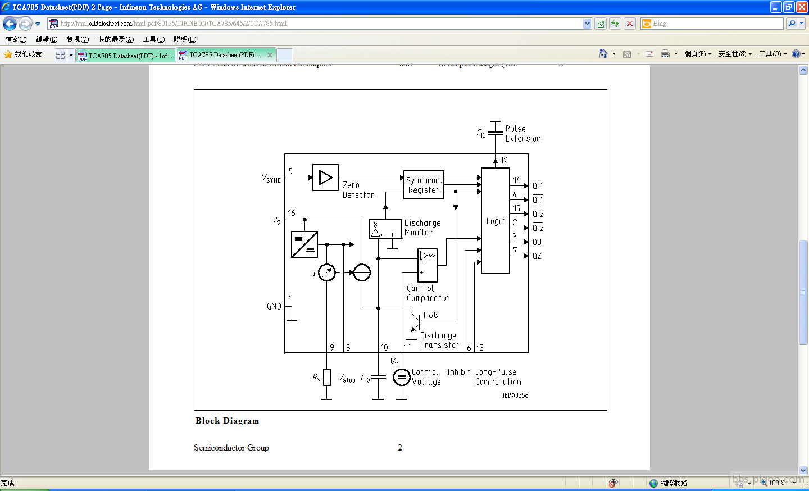
Task: Expand the address bar history dropdown
Action: [x=587, y=24]
